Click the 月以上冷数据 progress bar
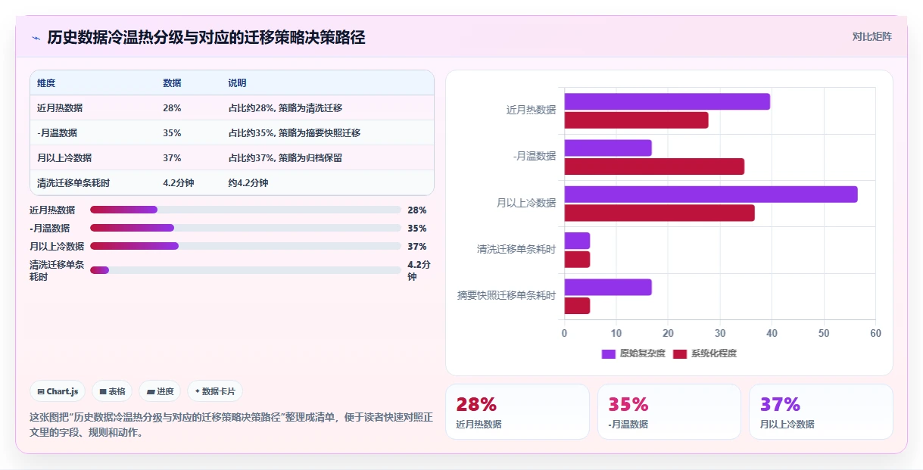 pyautogui.click(x=245, y=246)
